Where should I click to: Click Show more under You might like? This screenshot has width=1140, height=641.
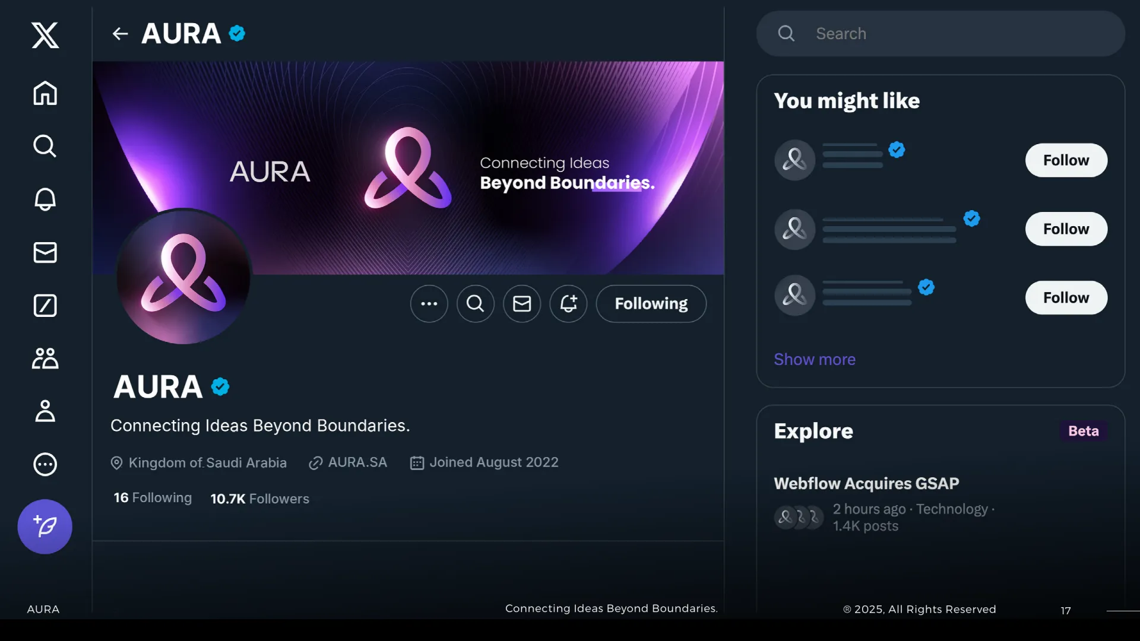(x=815, y=360)
